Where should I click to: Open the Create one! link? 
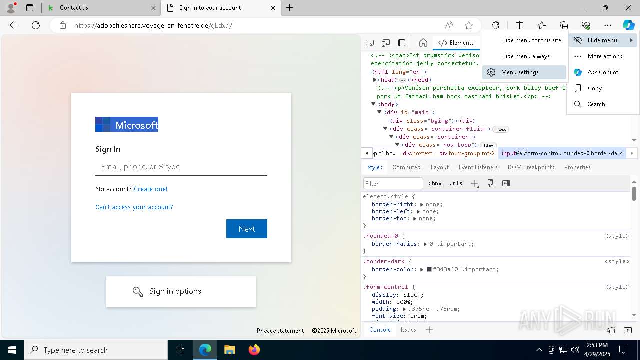coord(150,189)
